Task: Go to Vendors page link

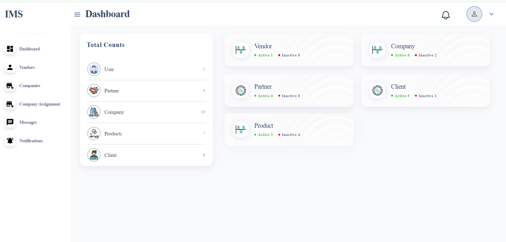Action: point(27,68)
